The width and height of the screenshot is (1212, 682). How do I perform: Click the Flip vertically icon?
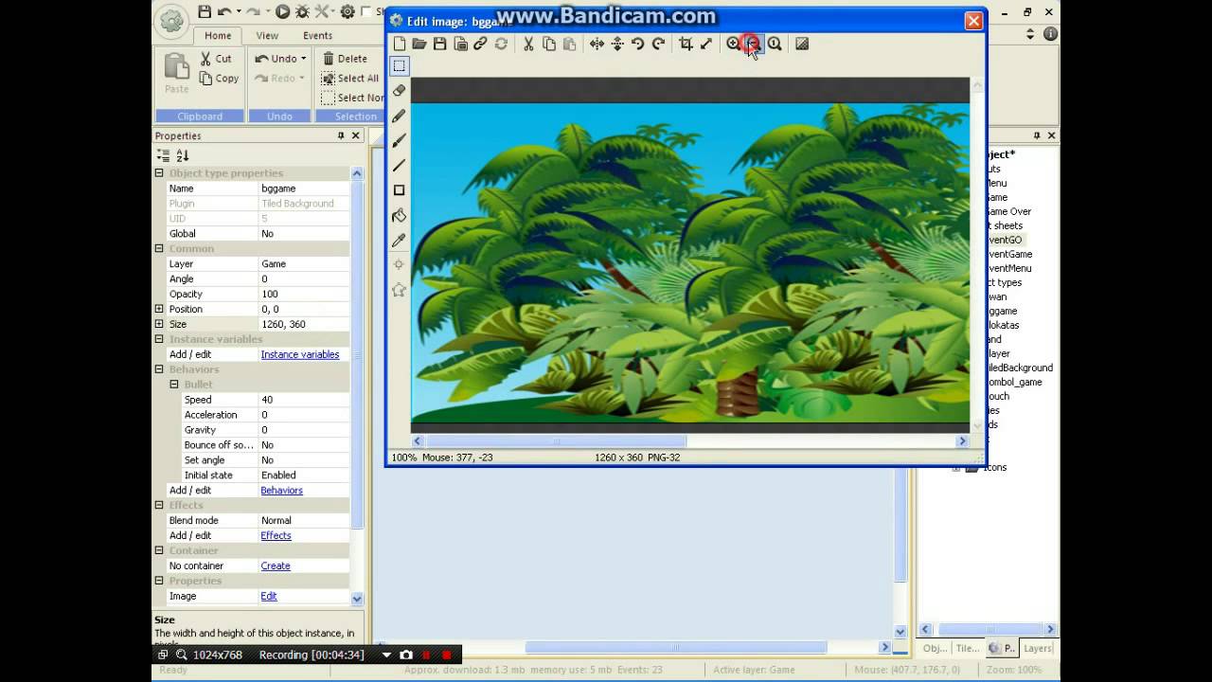click(617, 44)
